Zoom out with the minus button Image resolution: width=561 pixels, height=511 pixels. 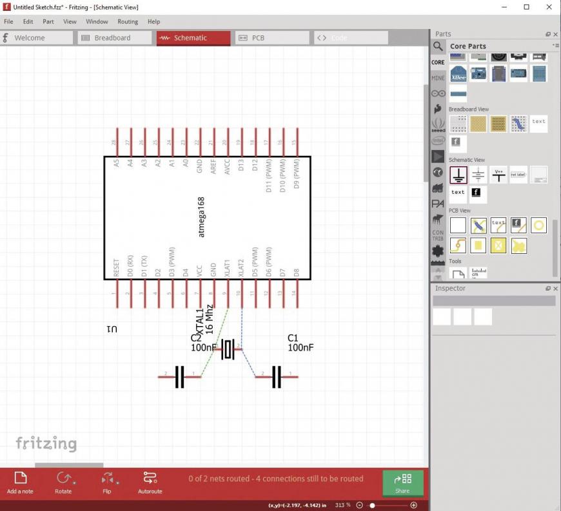360,505
